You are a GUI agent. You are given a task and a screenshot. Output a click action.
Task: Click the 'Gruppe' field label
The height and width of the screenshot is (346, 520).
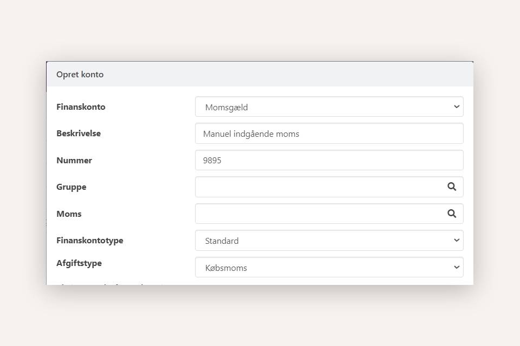[x=71, y=187]
